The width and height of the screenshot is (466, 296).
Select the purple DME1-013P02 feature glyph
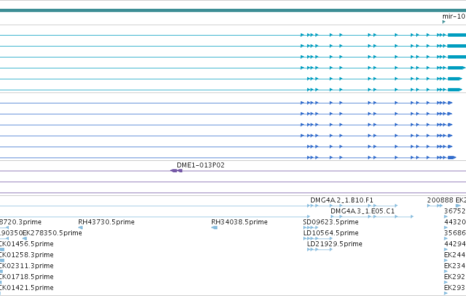pyautogui.click(x=176, y=171)
